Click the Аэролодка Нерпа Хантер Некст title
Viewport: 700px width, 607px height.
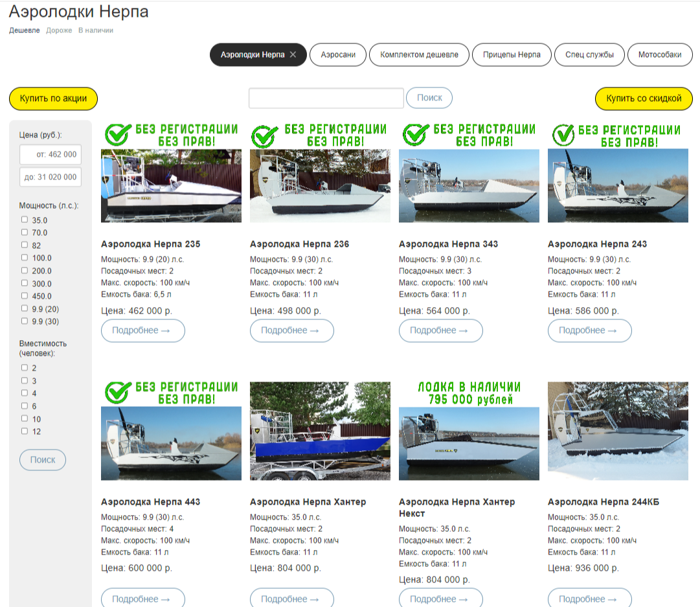click(457, 507)
